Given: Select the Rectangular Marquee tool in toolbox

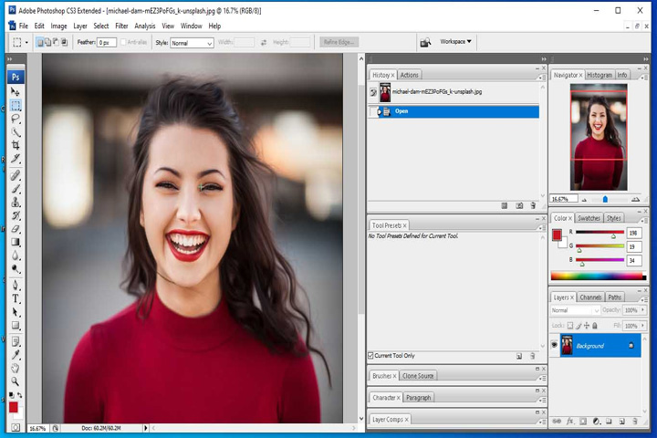Looking at the screenshot, I should pyautogui.click(x=16, y=105).
